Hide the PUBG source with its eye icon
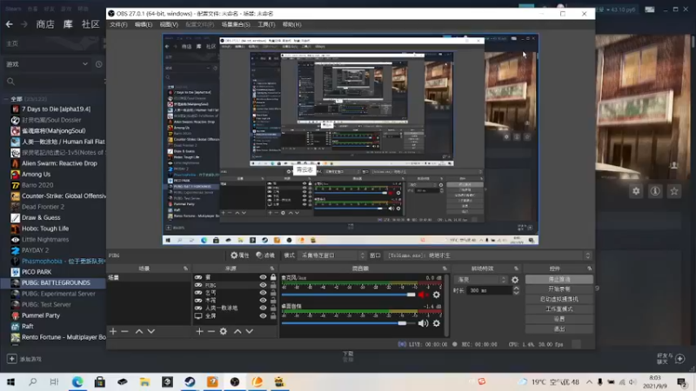This screenshot has width=696, height=391. coord(263,285)
